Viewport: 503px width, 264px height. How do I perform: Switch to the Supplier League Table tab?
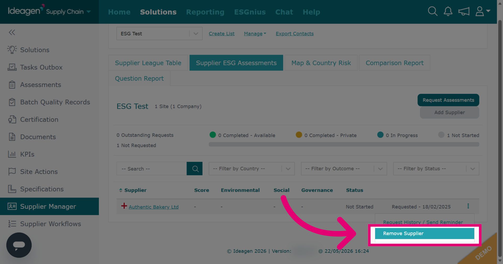[x=148, y=63]
